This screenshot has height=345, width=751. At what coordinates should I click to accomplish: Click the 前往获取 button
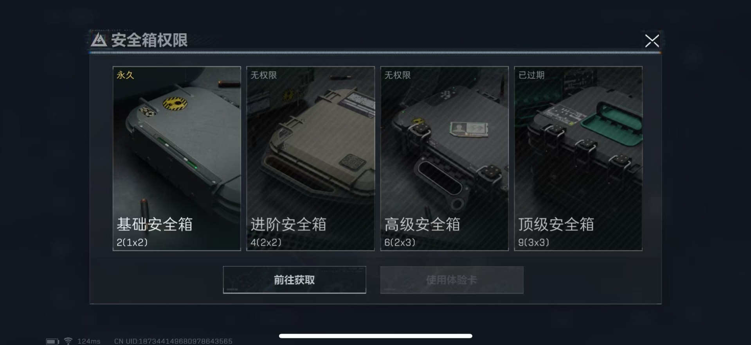(x=294, y=280)
